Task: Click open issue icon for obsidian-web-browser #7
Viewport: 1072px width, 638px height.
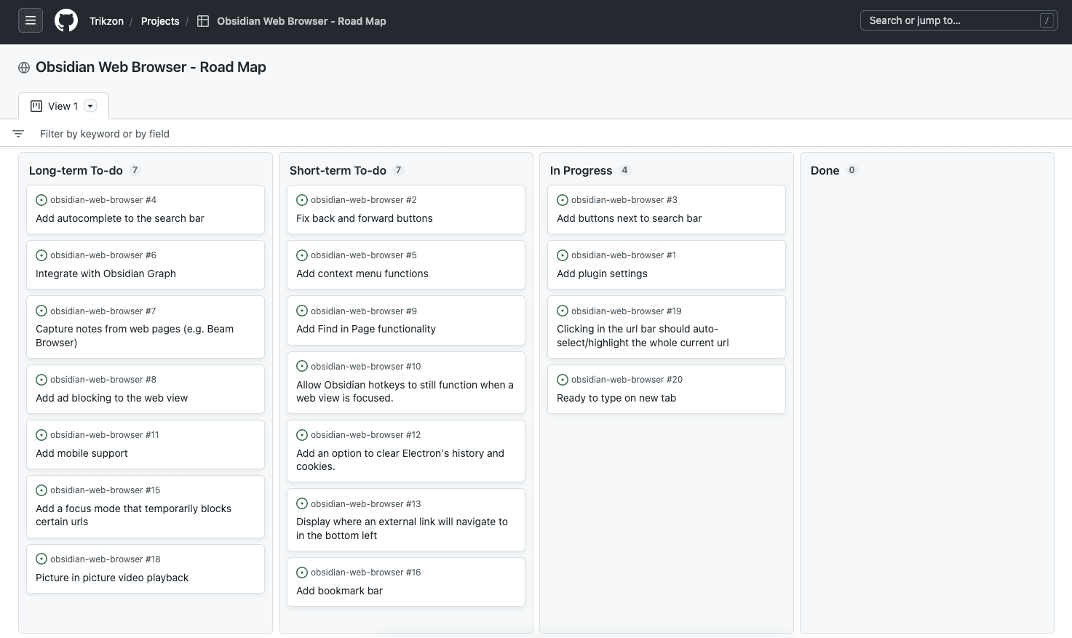Action: [41, 311]
